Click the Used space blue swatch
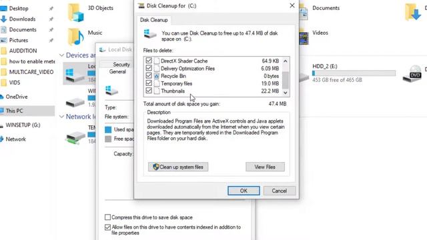The height and width of the screenshot is (240, 427). pos(108,129)
